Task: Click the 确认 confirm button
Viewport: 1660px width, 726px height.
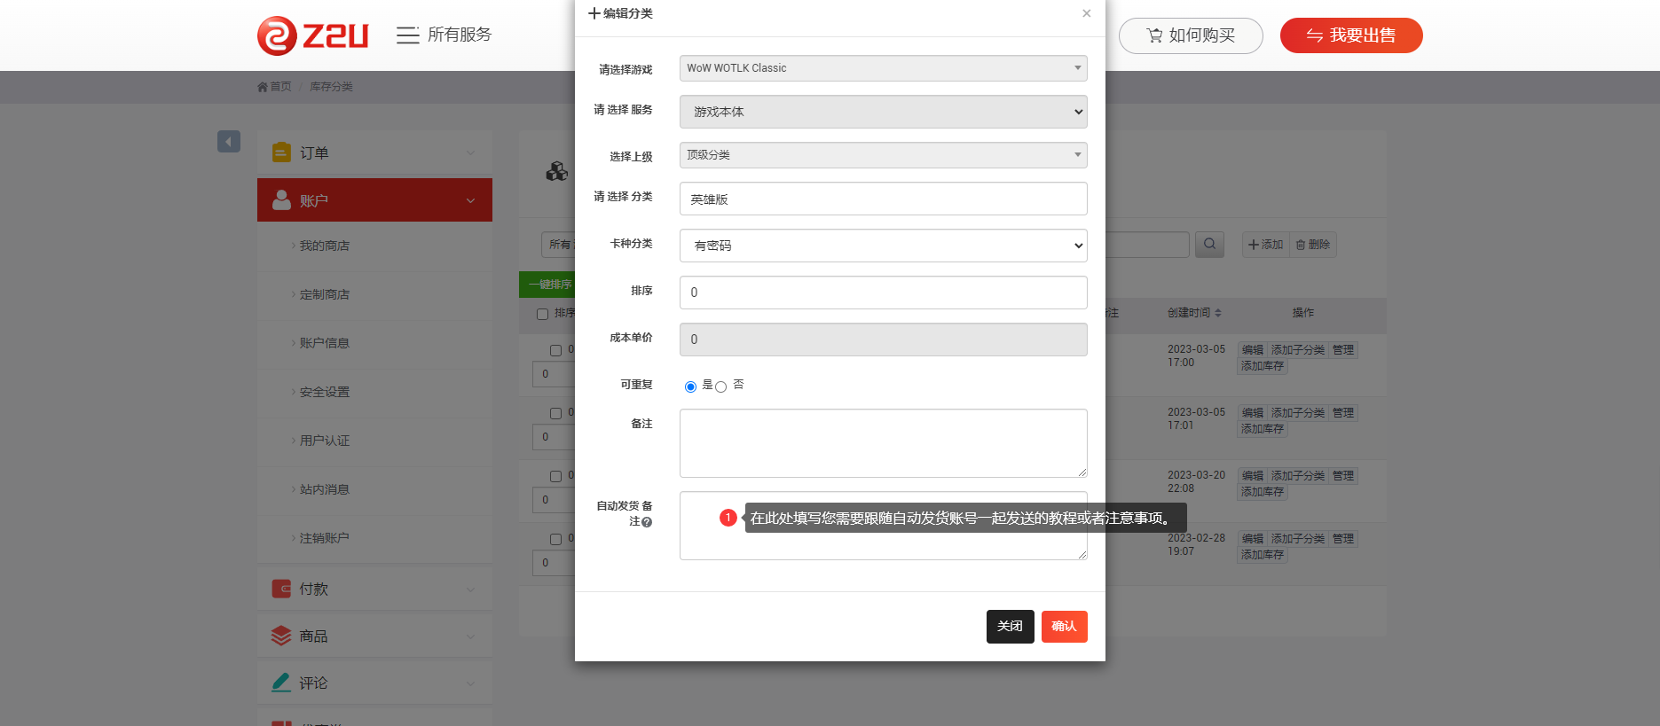Action: pyautogui.click(x=1064, y=627)
